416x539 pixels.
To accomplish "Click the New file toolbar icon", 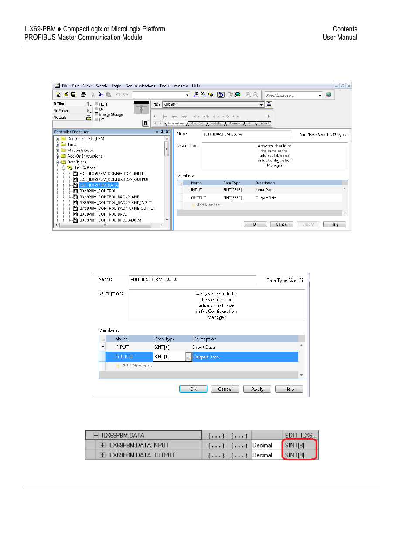I will coord(58,95).
